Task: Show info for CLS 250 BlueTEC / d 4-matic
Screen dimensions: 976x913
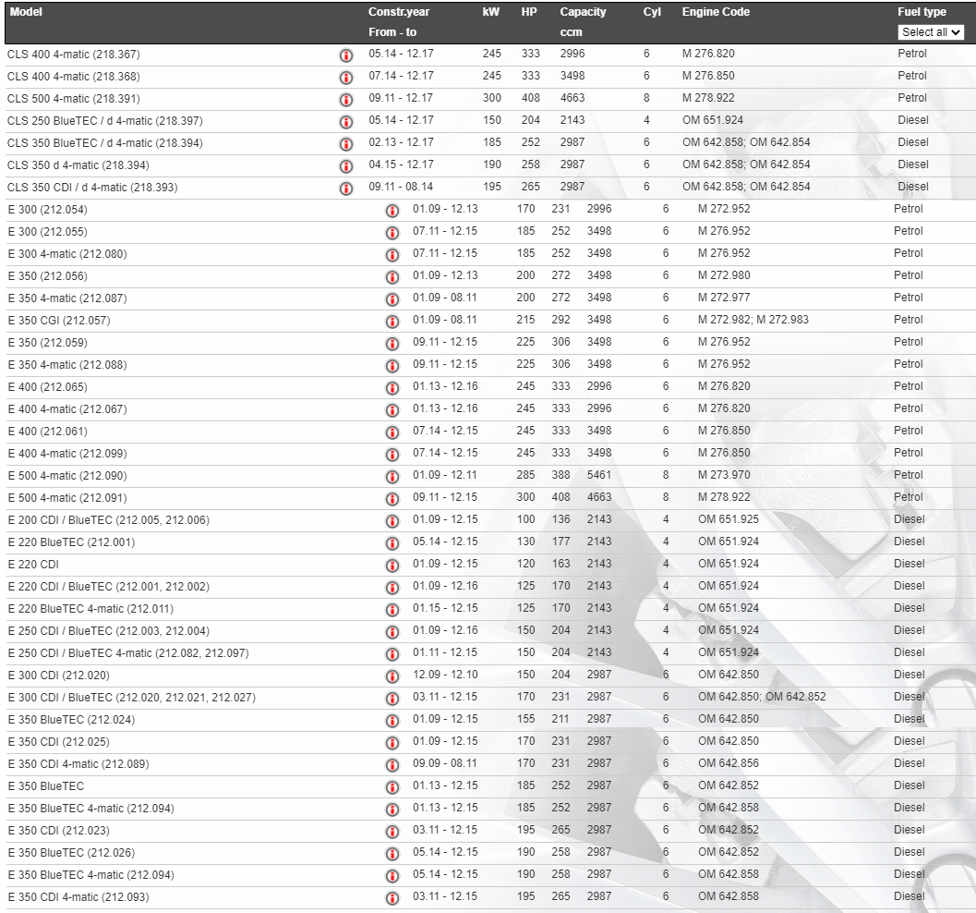Action: [x=346, y=122]
